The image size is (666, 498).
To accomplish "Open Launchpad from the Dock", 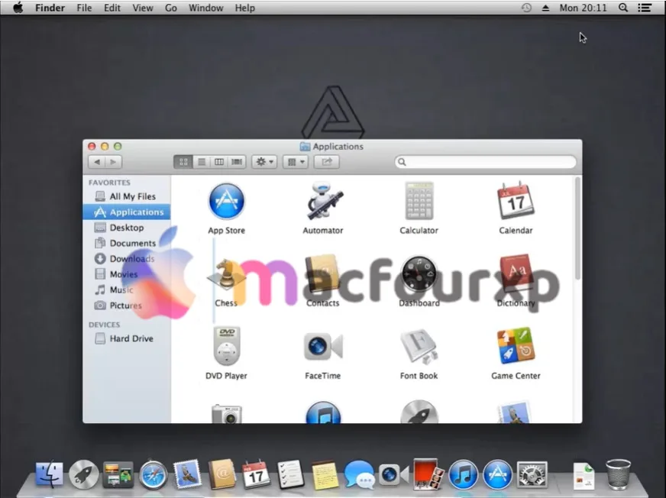I will point(84,474).
